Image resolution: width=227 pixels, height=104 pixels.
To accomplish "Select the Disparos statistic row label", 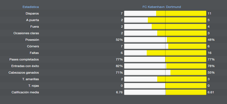I will [32, 13].
